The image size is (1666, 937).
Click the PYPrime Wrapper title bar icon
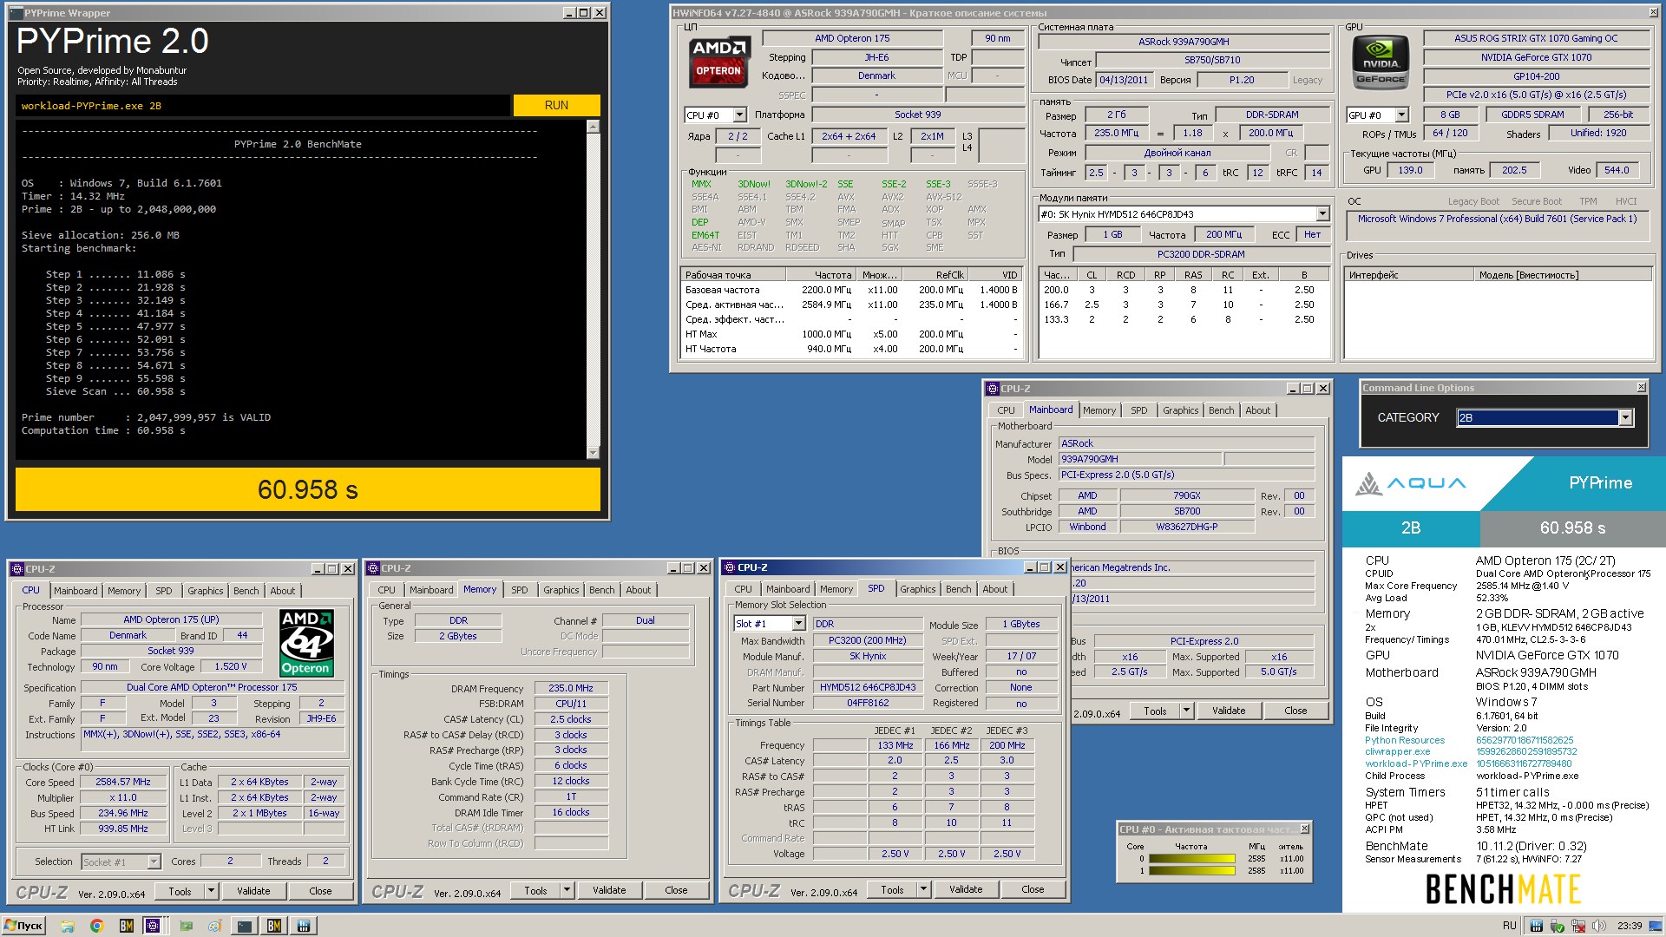(x=16, y=13)
